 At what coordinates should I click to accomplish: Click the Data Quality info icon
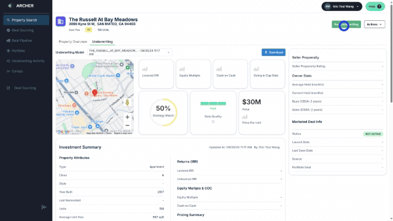click(x=213, y=122)
